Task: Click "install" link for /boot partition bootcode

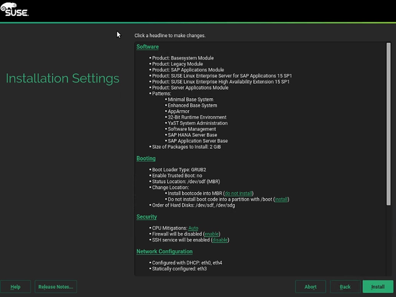Action: pos(281,199)
